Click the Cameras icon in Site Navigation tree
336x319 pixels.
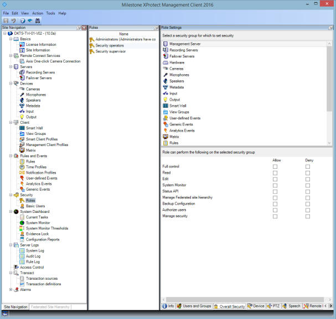pyautogui.click(x=22, y=89)
